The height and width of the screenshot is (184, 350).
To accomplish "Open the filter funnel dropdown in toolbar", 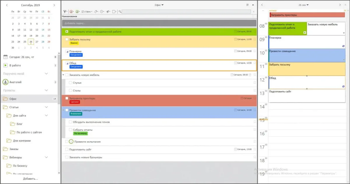I will coord(65,12).
